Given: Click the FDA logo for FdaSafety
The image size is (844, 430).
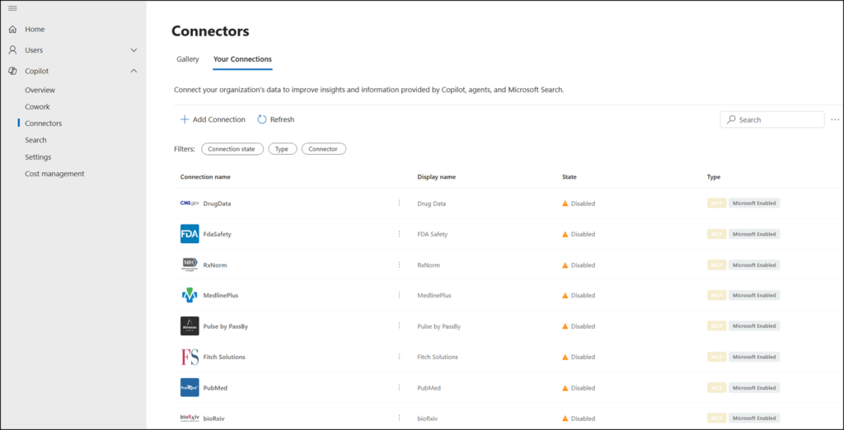Looking at the screenshot, I should click(x=190, y=234).
